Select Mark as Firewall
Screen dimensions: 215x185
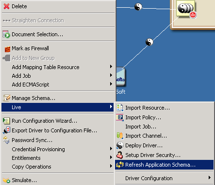point(58,48)
